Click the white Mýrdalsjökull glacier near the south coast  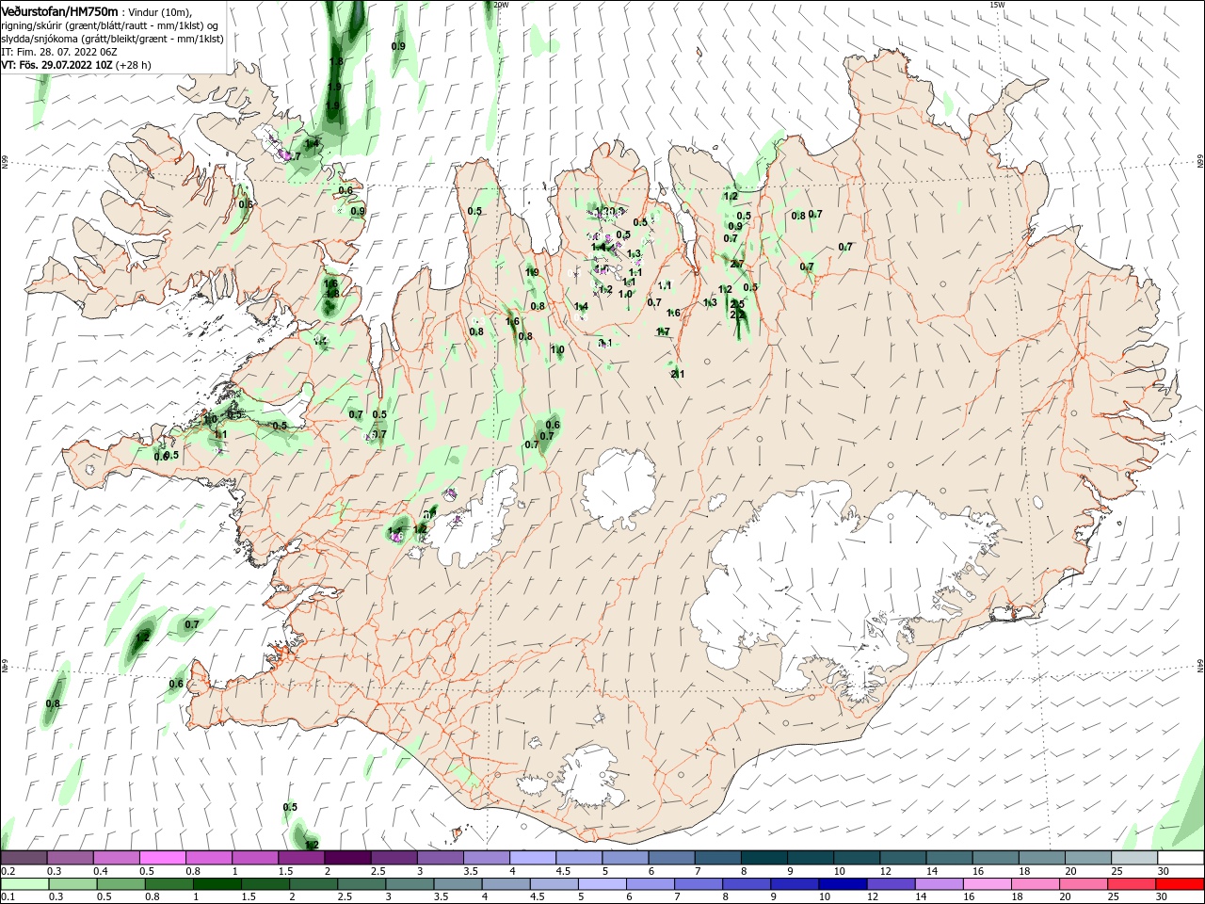coord(591,777)
